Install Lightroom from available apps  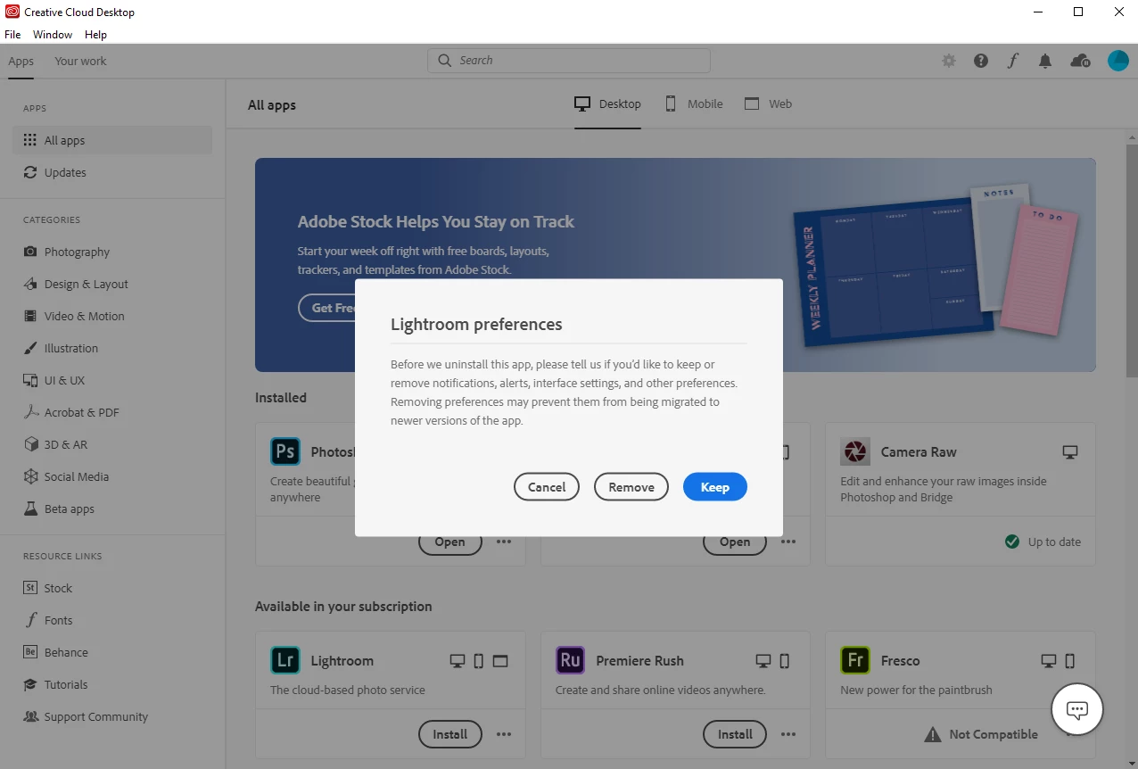(450, 734)
